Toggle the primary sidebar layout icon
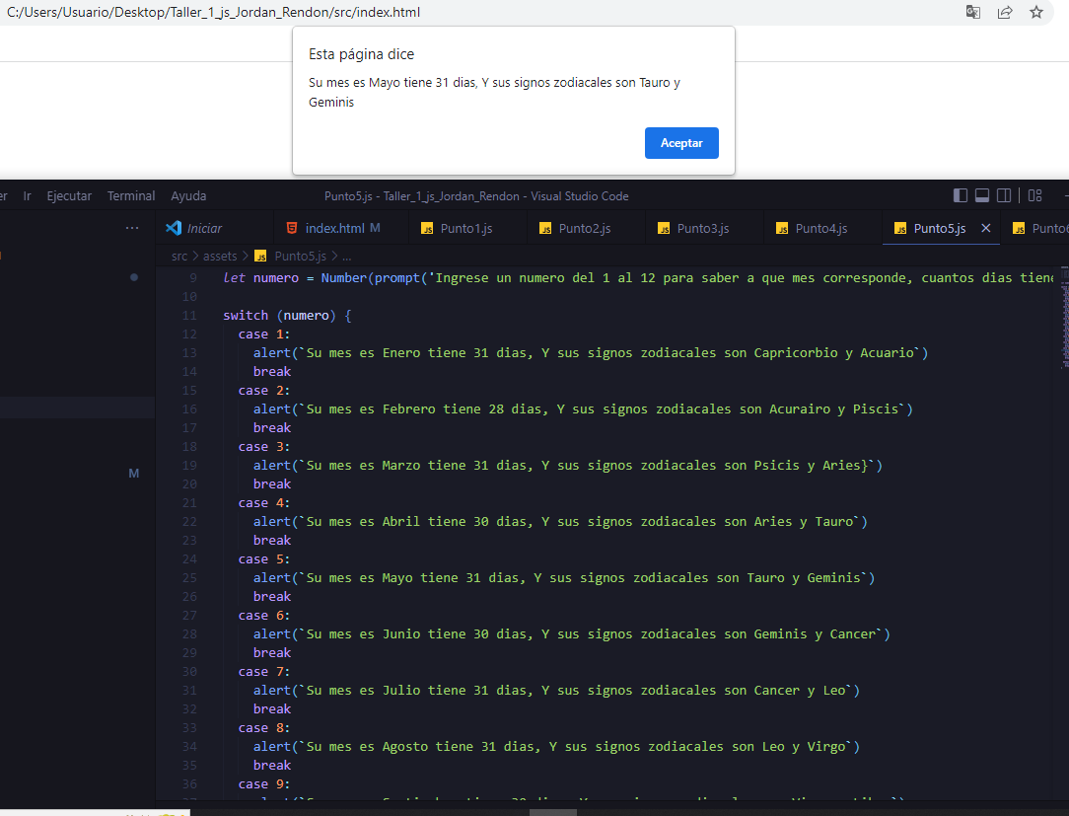1069x816 pixels. 960,195
